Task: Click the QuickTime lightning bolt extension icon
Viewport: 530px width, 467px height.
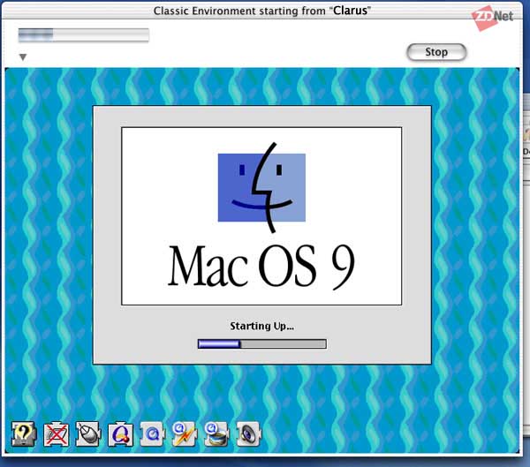Action: (185, 433)
